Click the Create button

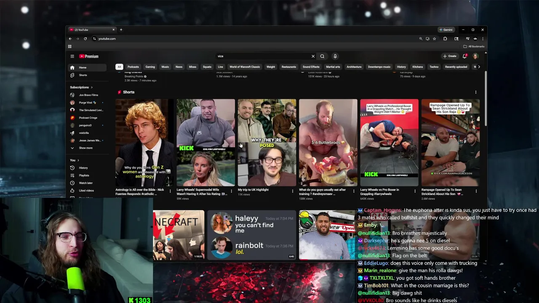(450, 56)
